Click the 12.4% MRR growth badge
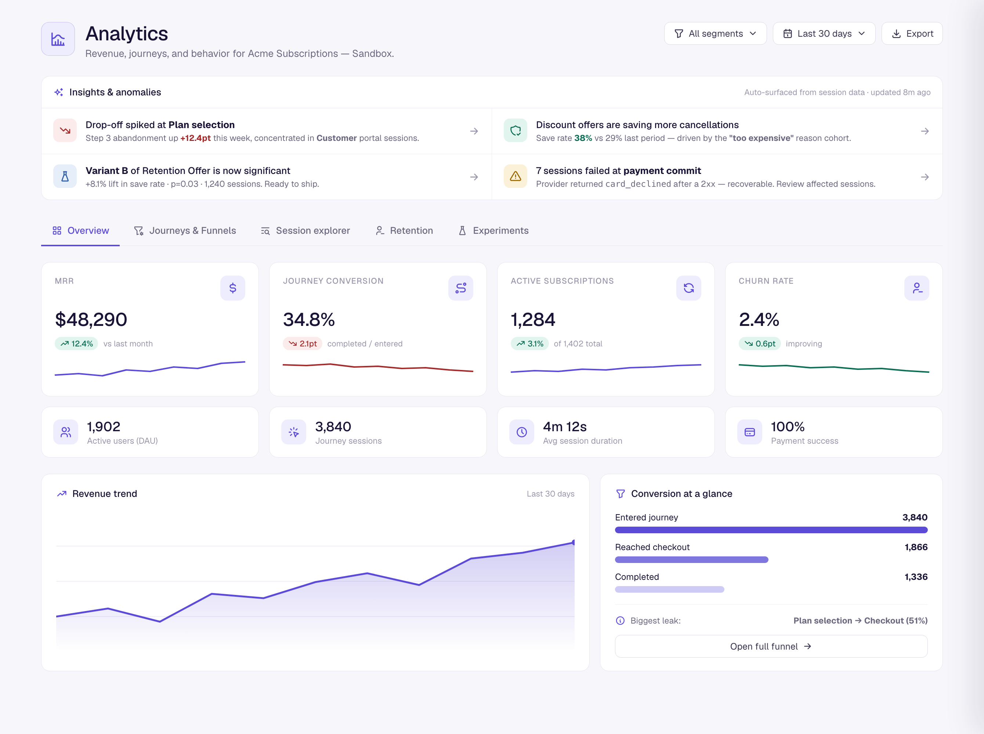The height and width of the screenshot is (734, 984). 76,344
